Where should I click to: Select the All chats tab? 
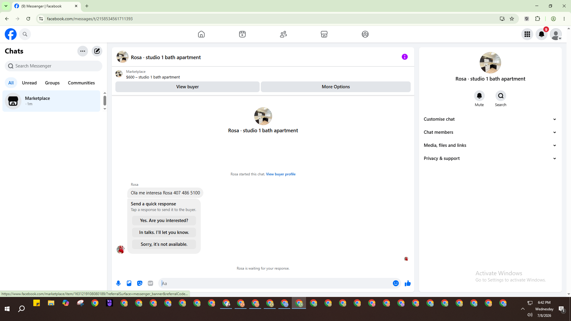click(11, 83)
